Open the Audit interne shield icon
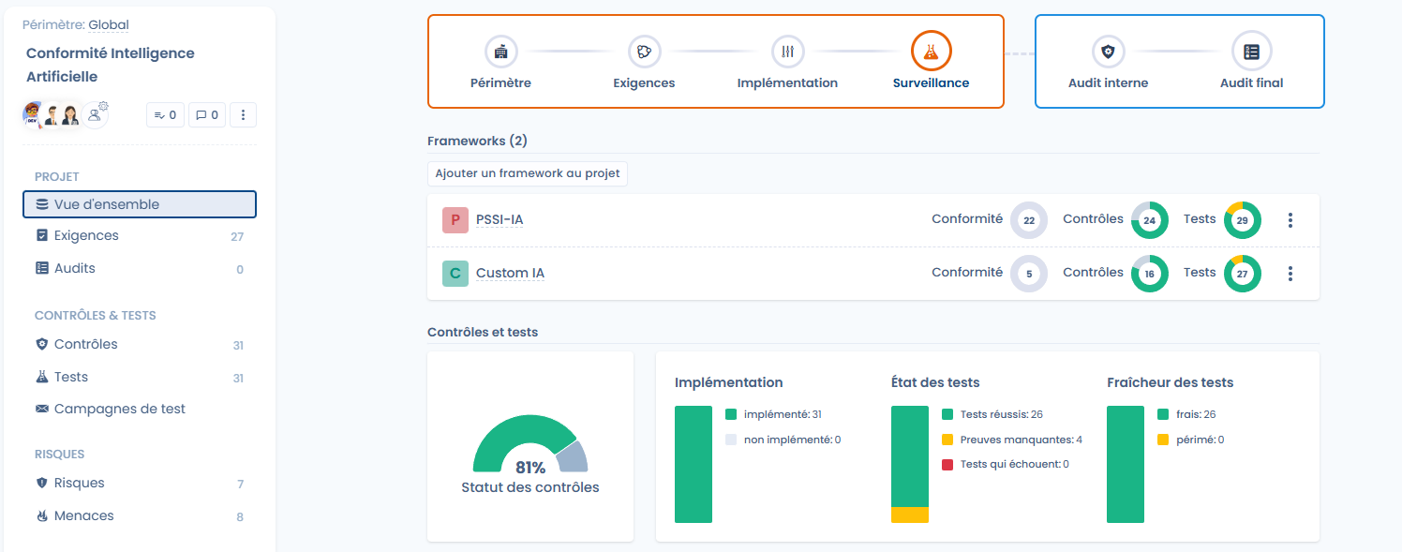Screen dimensions: 1402x552 pyautogui.click(x=1108, y=52)
